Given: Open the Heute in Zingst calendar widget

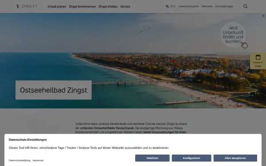Looking at the screenshot, I should tap(258, 61).
